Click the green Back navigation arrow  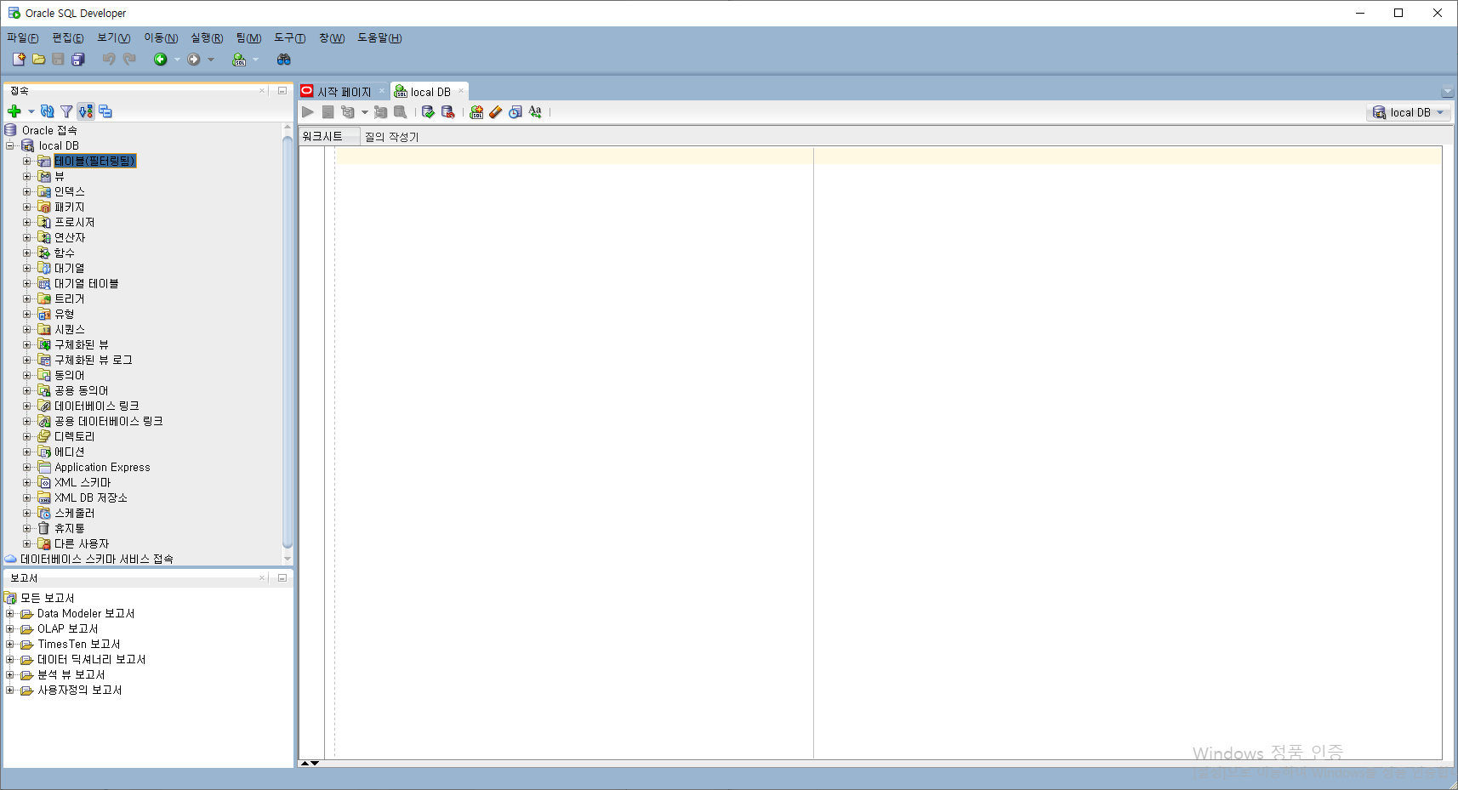click(160, 60)
